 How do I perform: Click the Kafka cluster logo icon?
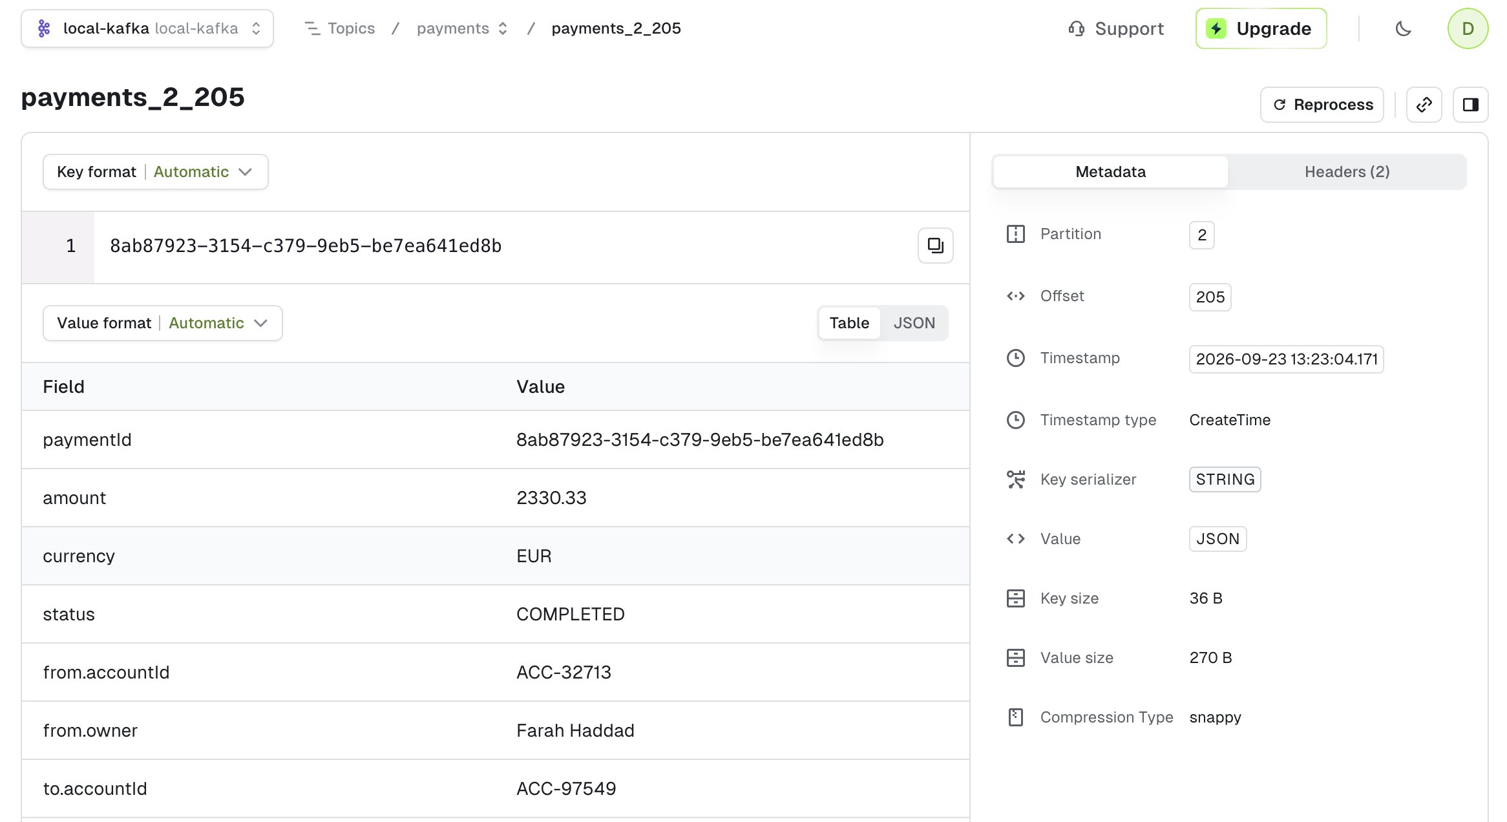click(x=44, y=28)
